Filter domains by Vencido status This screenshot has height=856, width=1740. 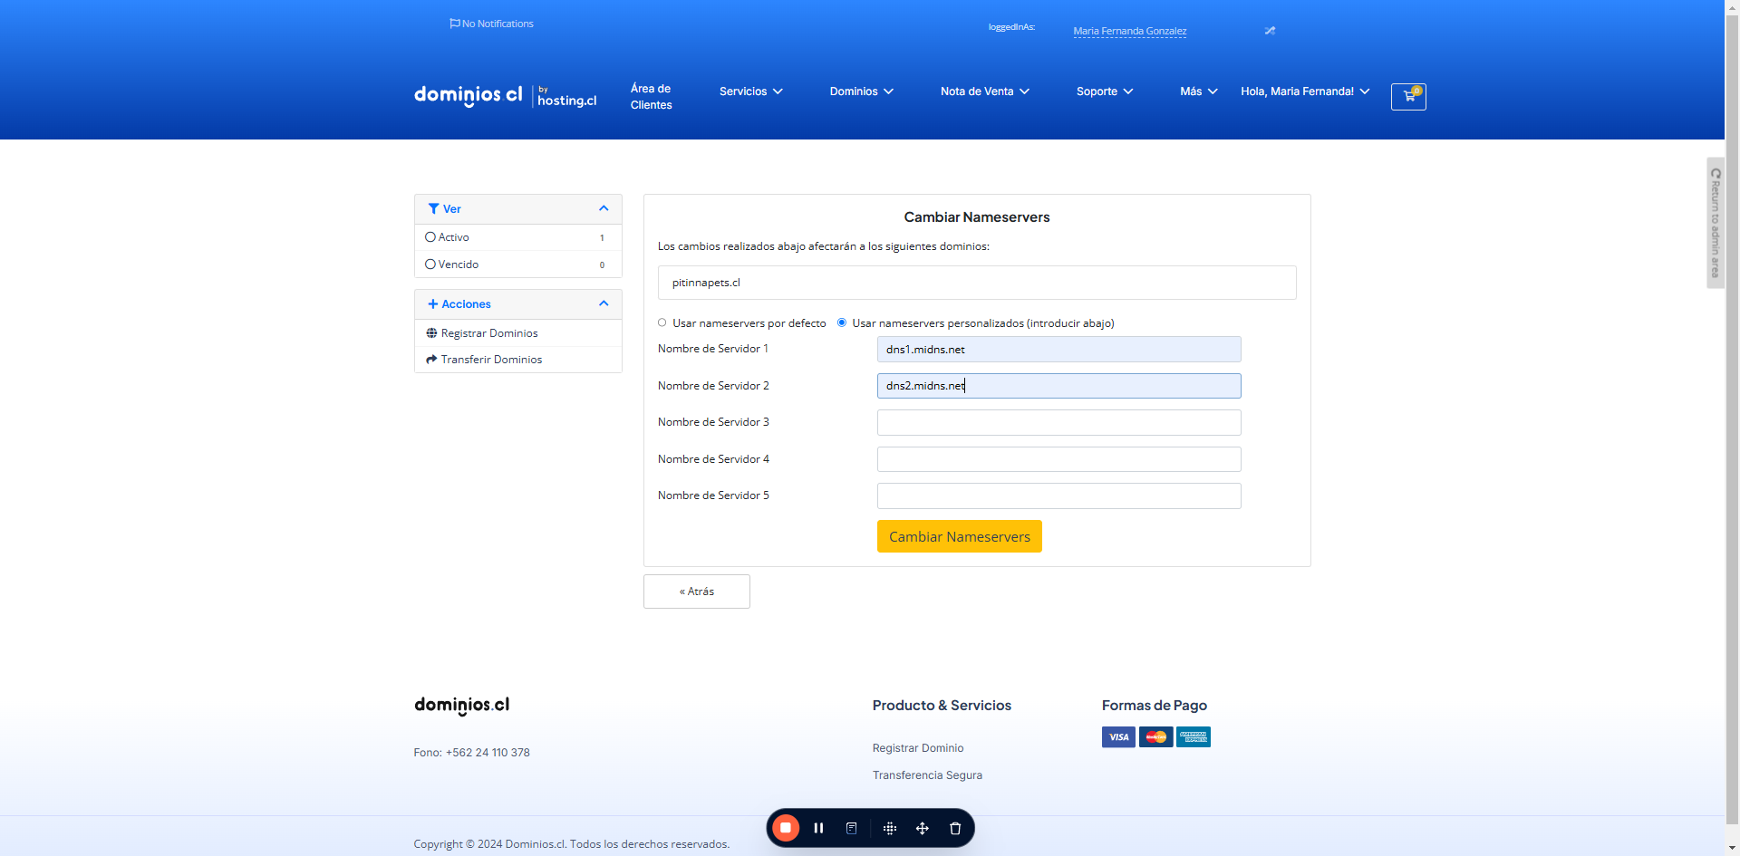coord(517,264)
